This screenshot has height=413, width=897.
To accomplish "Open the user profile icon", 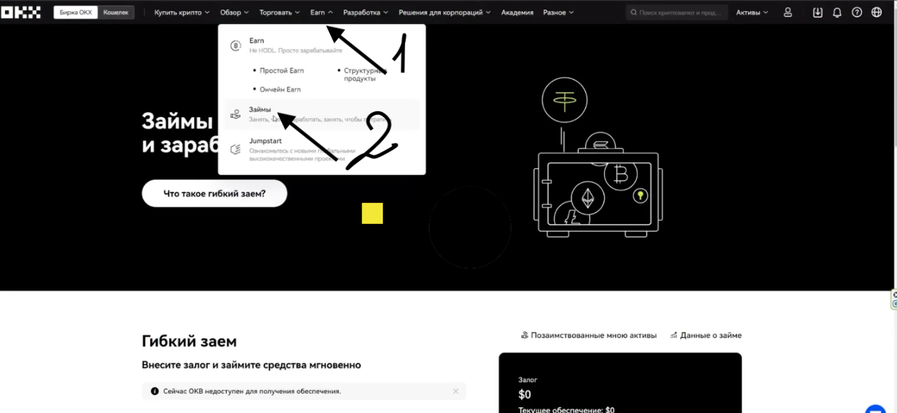I will click(788, 13).
